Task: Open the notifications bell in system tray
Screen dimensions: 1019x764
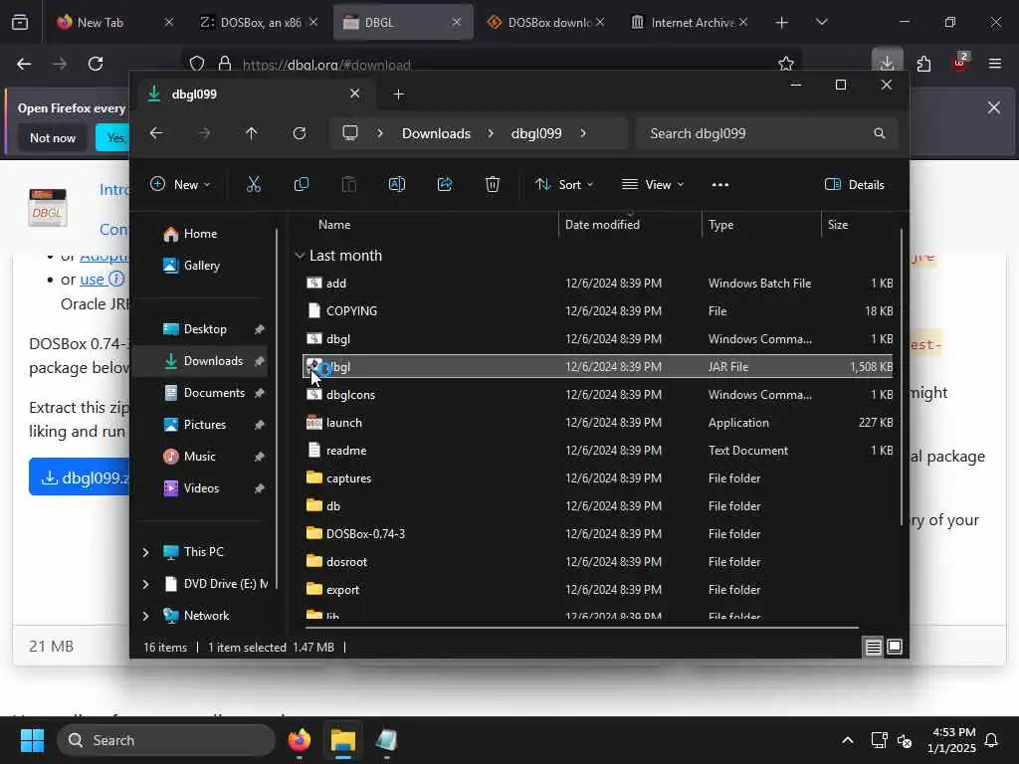Action: [x=992, y=740]
